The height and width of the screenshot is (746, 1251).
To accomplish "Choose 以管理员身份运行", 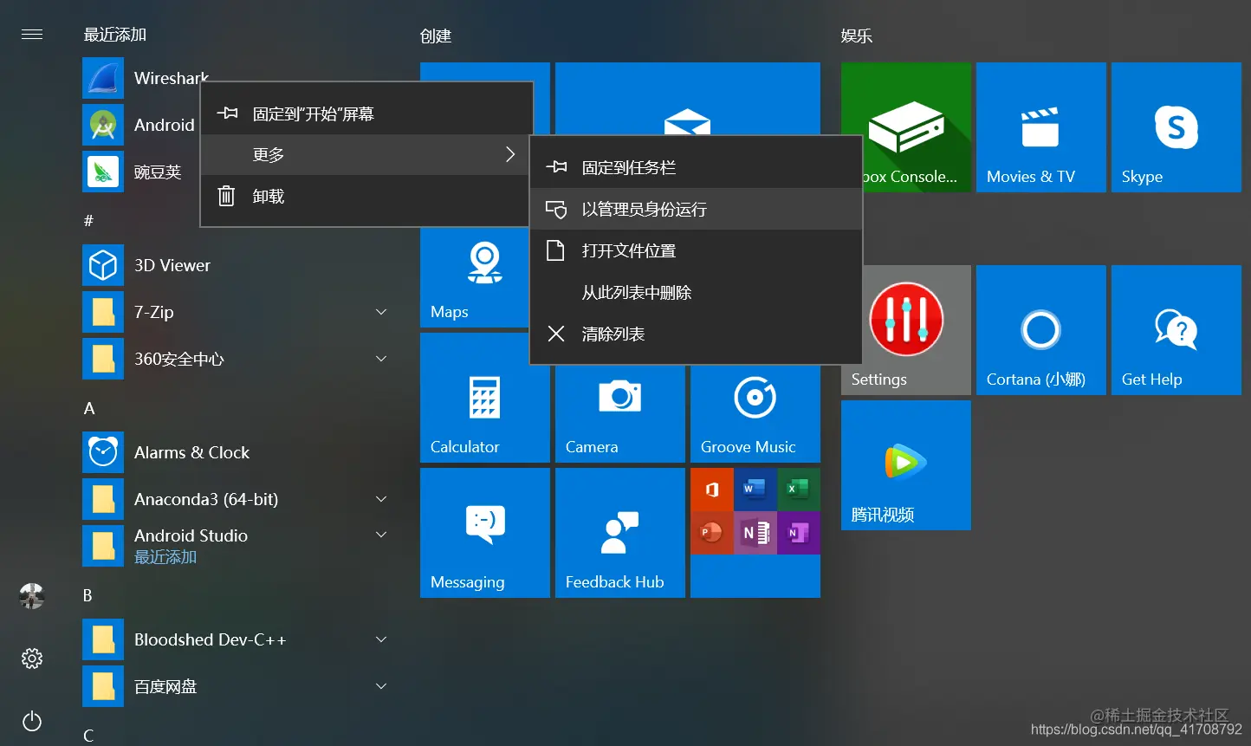I will pos(696,209).
